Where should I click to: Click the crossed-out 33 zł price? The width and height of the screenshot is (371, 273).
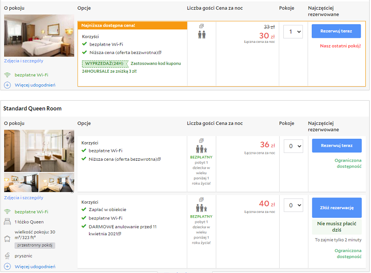pyautogui.click(x=269, y=27)
